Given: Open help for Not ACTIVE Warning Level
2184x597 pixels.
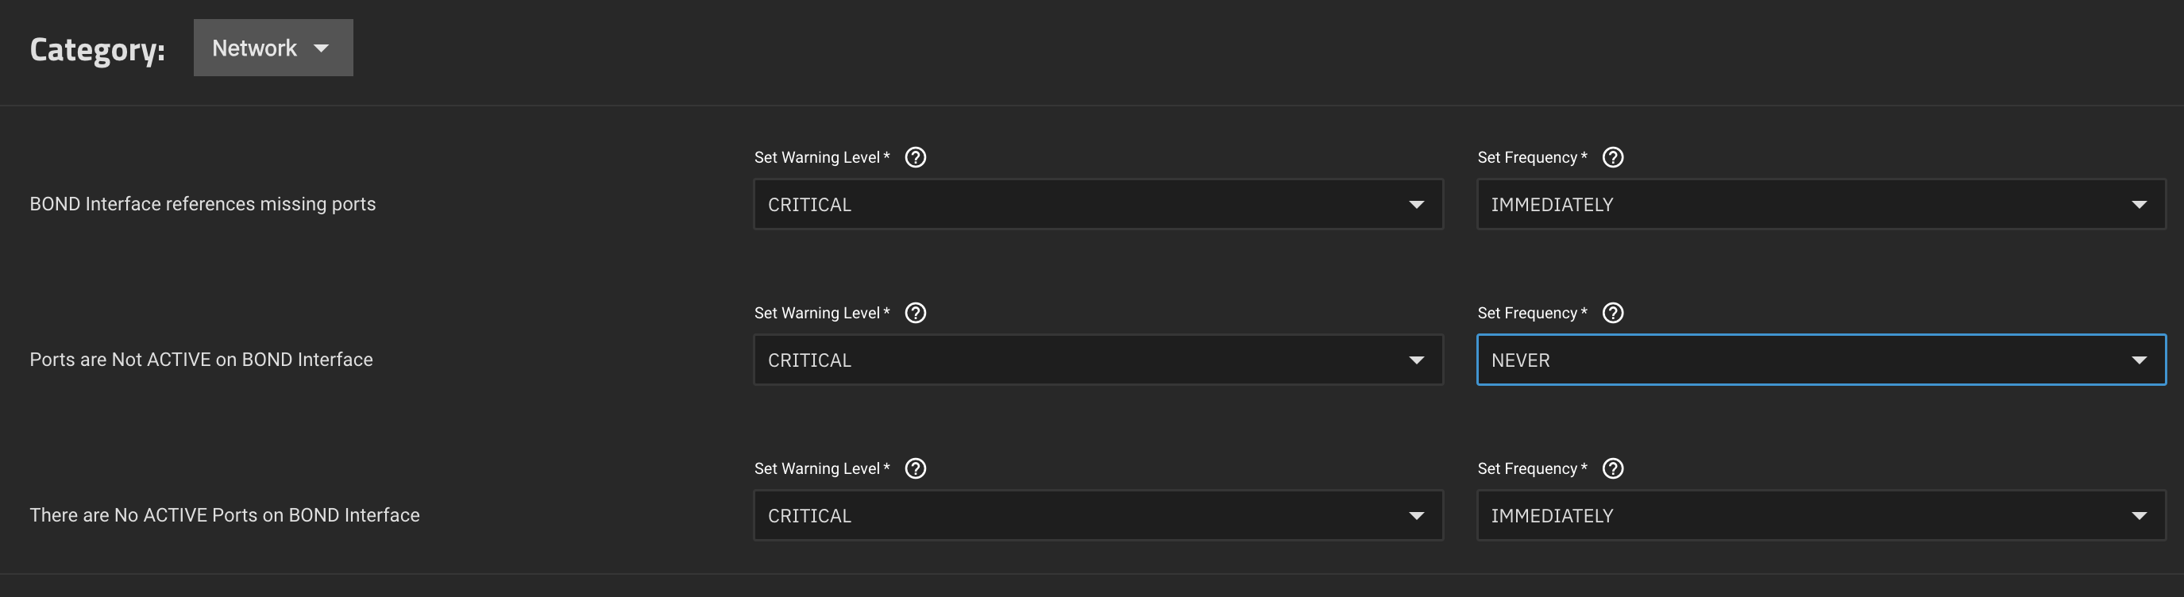Looking at the screenshot, I should coord(916,313).
